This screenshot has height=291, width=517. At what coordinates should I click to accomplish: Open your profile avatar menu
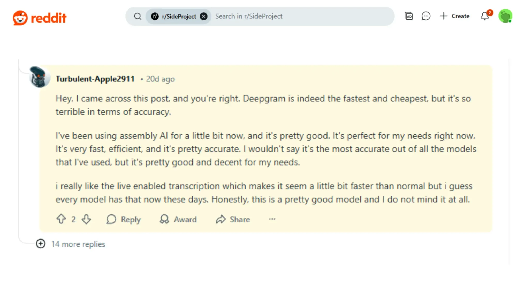[x=505, y=16]
